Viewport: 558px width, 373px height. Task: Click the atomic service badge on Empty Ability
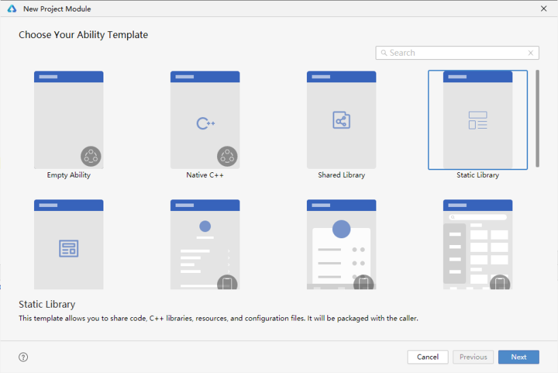(x=91, y=157)
